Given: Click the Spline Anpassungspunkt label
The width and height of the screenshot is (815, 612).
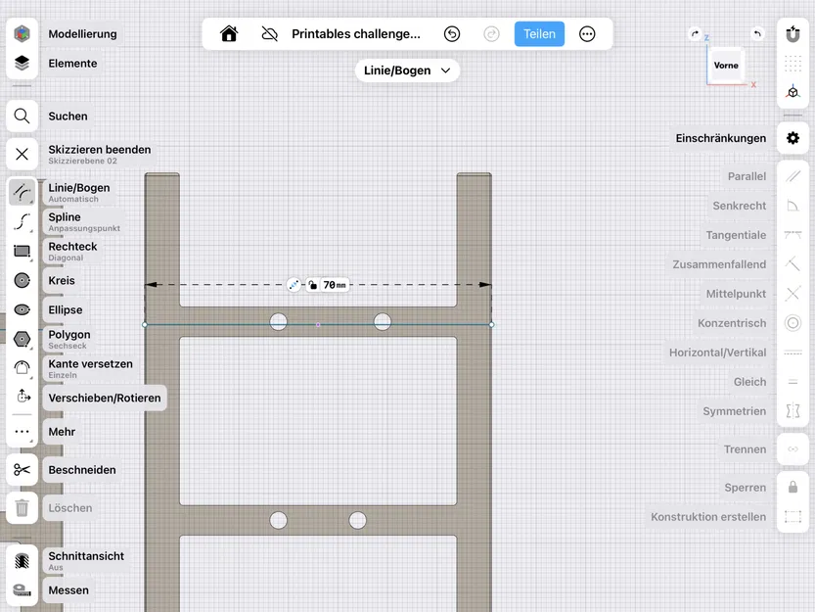Looking at the screenshot, I should [84, 221].
